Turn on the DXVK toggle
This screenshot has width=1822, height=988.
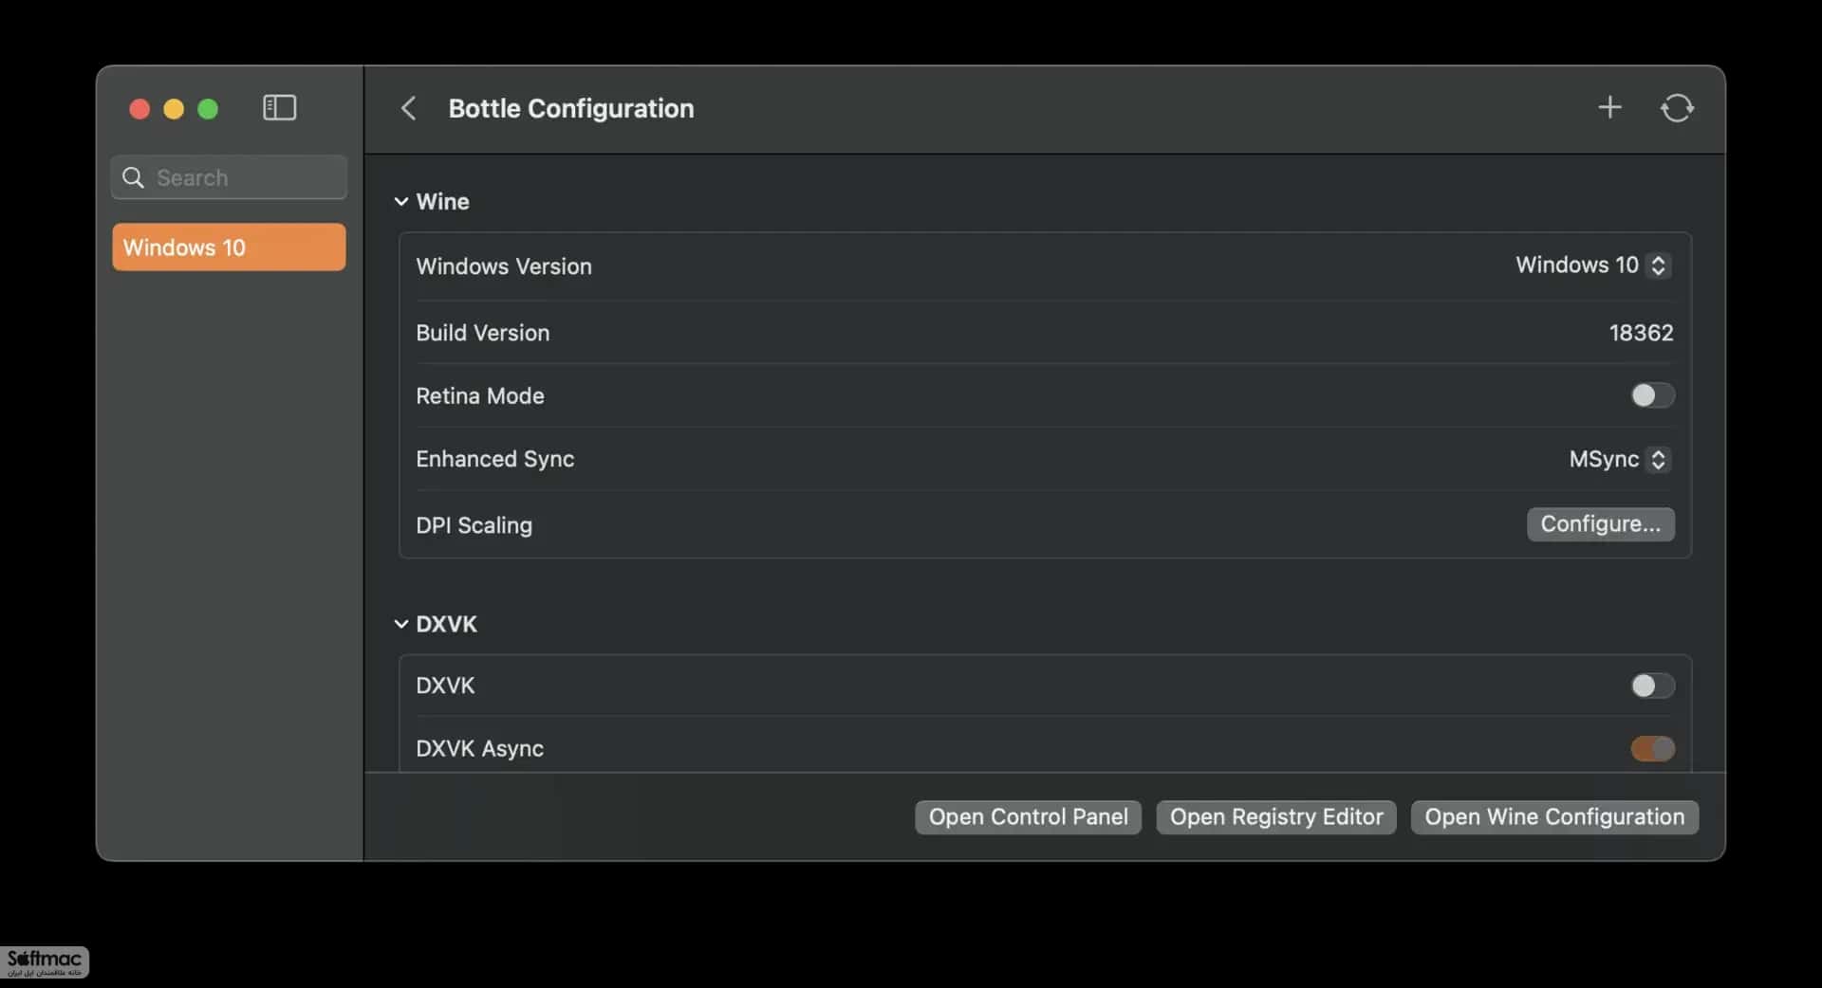pos(1652,686)
